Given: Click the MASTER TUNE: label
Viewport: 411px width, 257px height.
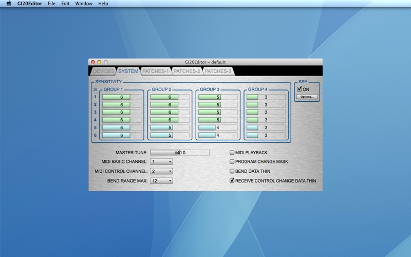Looking at the screenshot, I should (x=132, y=152).
